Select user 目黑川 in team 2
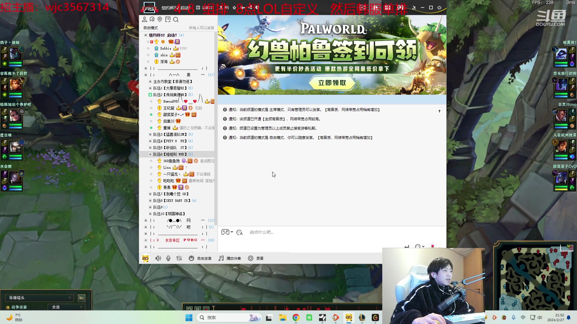Screen dimensions: 577x324 coord(169,121)
